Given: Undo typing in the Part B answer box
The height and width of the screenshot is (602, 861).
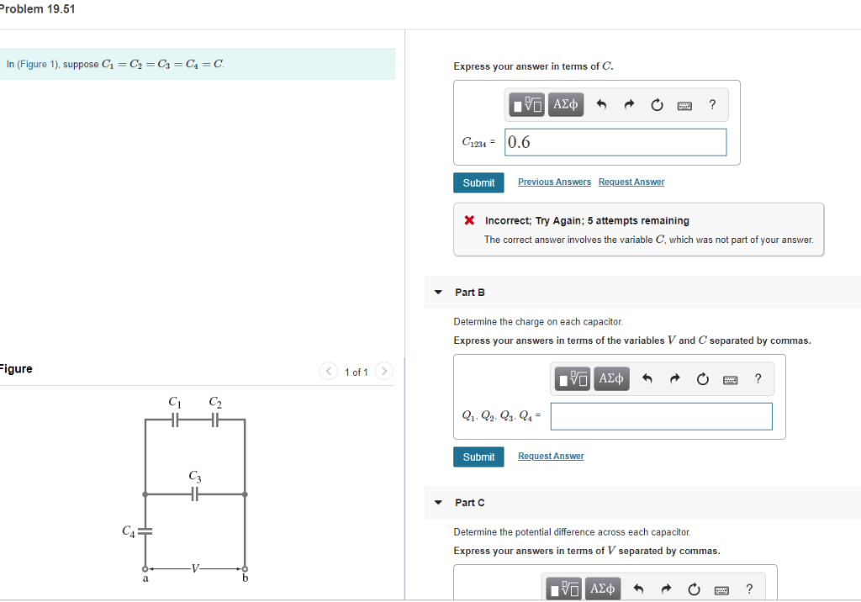Looking at the screenshot, I should 646,378.
